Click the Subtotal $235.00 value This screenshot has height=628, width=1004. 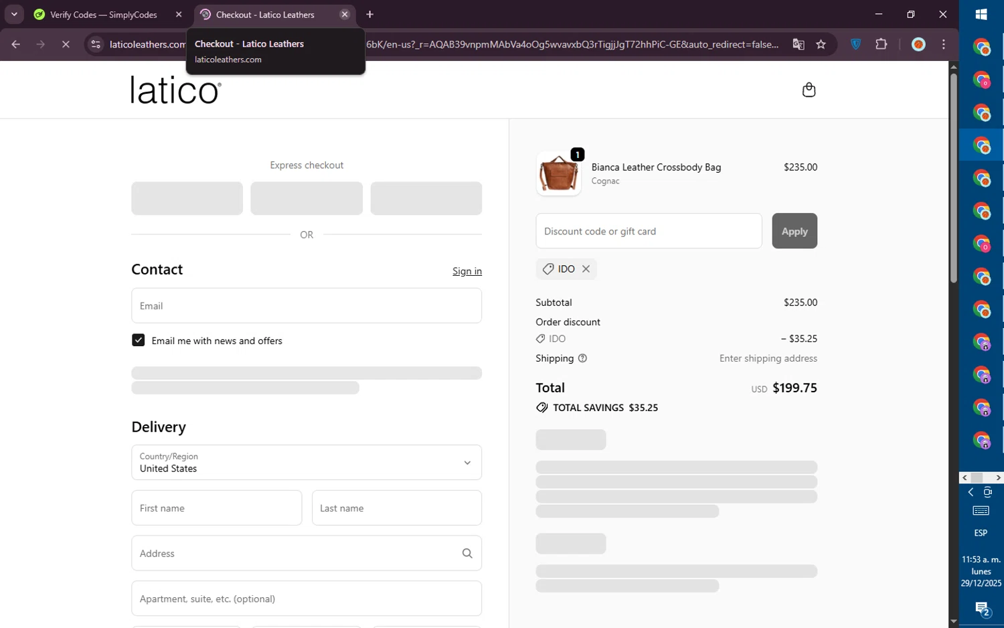[801, 303]
